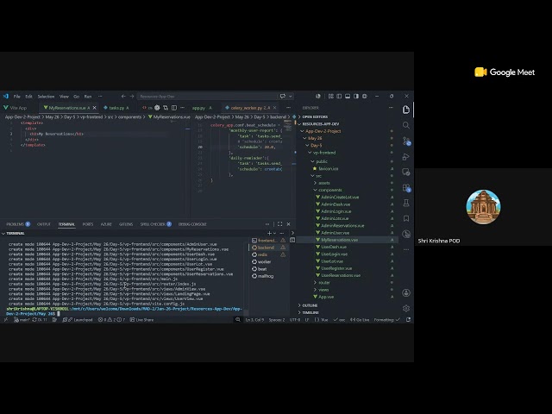Image resolution: width=552 pixels, height=414 pixels.
Task: Open the Bookmarks view in activity bar
Action: [406, 218]
